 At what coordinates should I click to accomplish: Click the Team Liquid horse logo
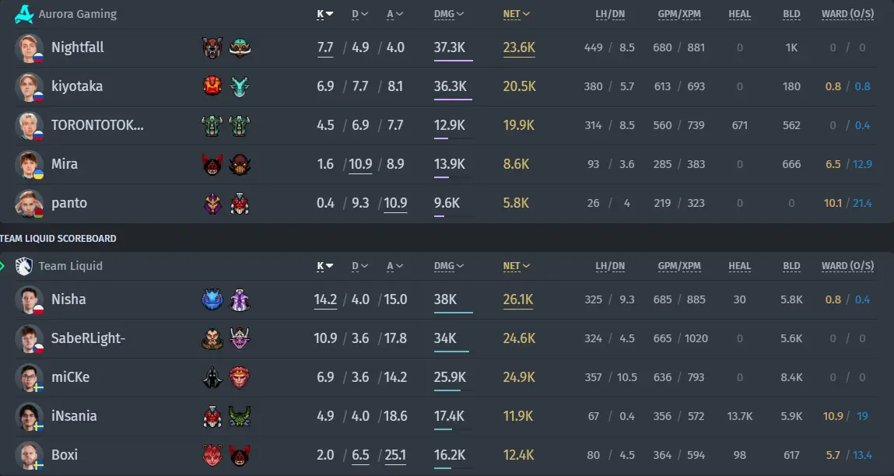pos(24,266)
